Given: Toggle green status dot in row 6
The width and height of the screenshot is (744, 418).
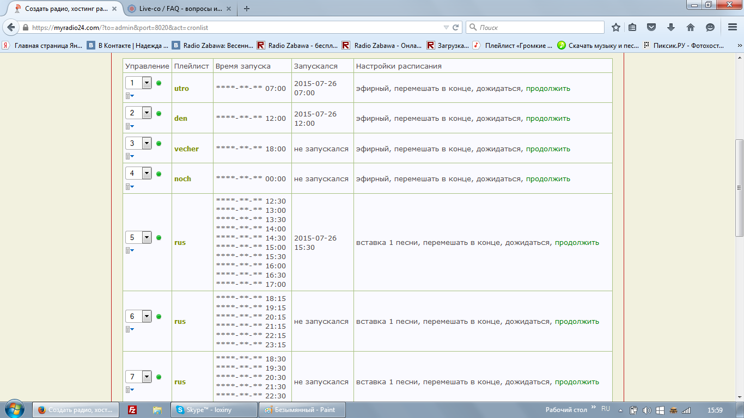Looking at the screenshot, I should tap(159, 316).
